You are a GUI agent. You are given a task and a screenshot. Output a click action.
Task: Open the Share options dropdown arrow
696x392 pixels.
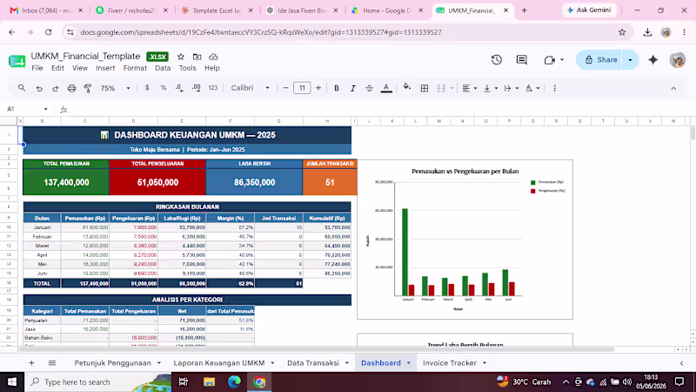click(630, 59)
